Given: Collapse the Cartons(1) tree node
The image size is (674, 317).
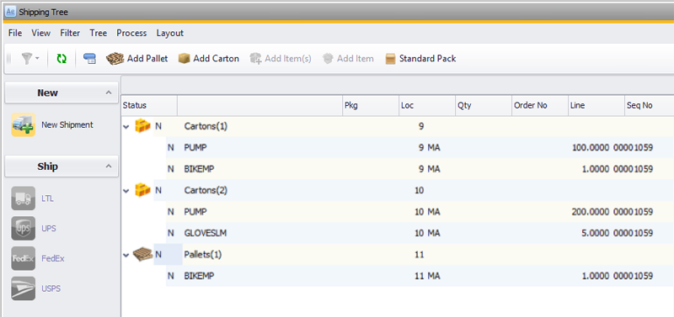Looking at the screenshot, I should tap(126, 126).
